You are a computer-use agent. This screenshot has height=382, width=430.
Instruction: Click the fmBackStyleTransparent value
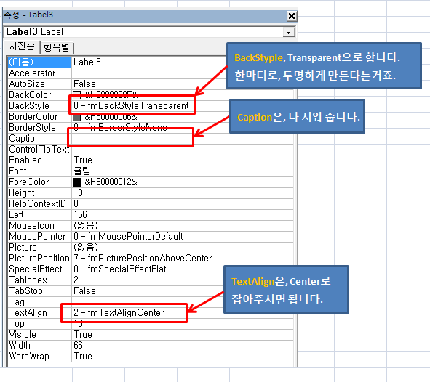pos(131,105)
